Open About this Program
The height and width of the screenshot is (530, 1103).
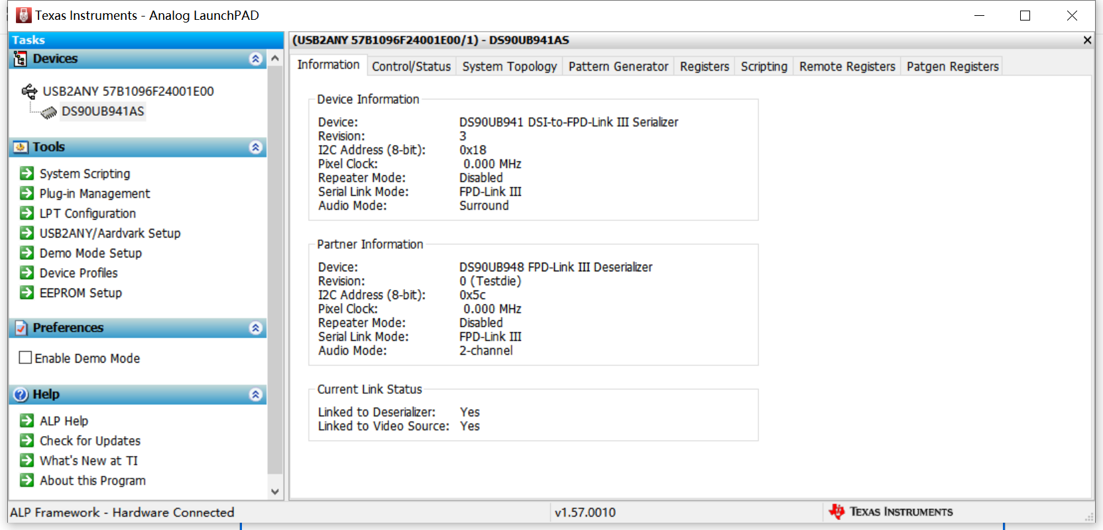tap(93, 480)
